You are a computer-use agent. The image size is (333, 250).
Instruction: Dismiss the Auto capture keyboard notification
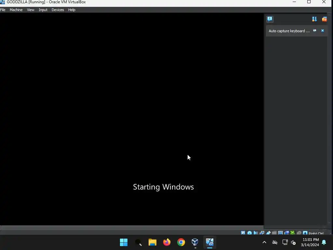pyautogui.click(x=322, y=31)
